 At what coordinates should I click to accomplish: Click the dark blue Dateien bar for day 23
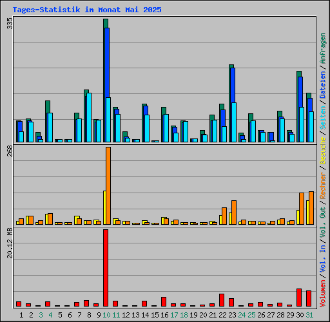tap(233, 85)
